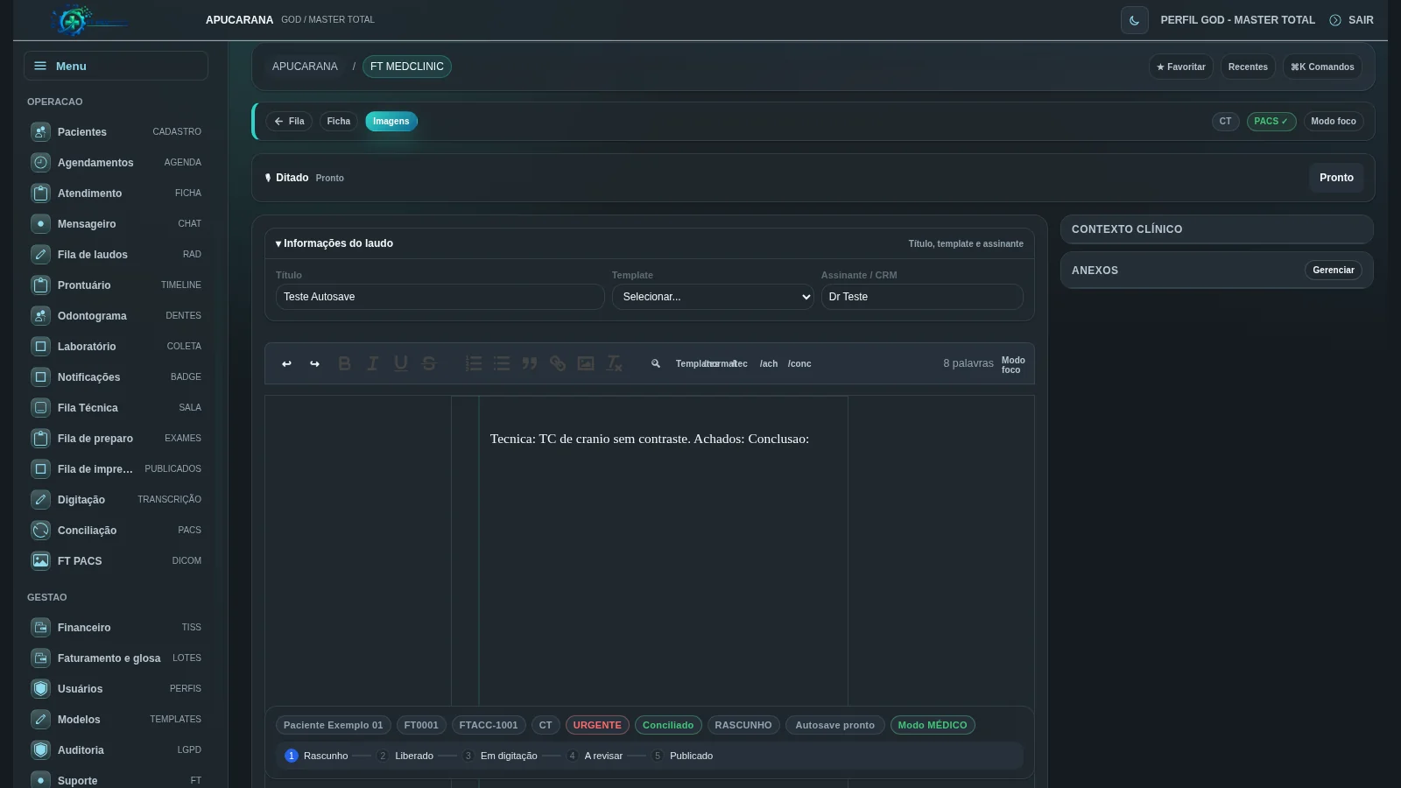Screen dimensions: 1401x788
Task: Open the Template dropdown Selecionar...
Action: [713, 297]
